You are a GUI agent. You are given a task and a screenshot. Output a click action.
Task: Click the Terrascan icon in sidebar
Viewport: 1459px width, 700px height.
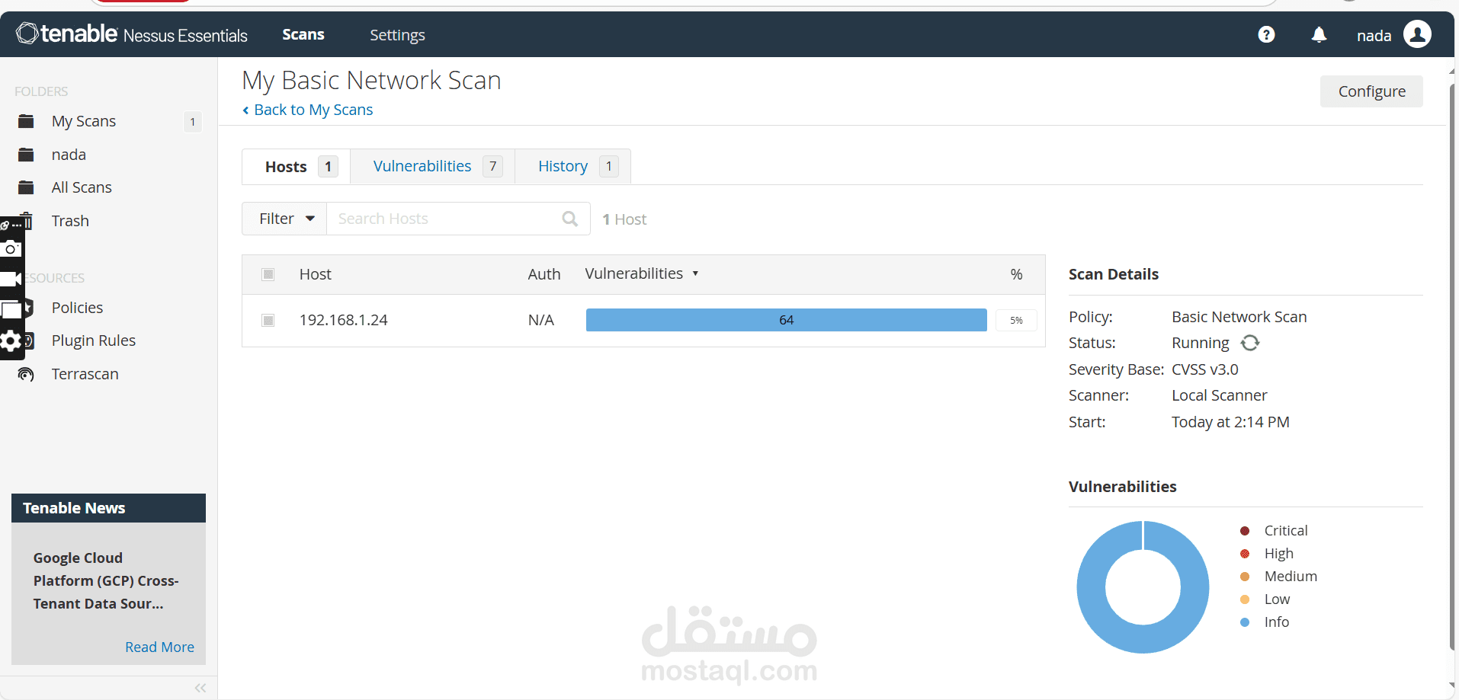click(26, 374)
